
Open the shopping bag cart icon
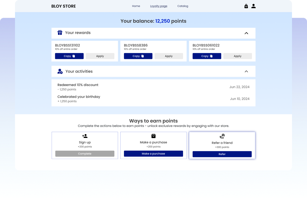point(246,6)
